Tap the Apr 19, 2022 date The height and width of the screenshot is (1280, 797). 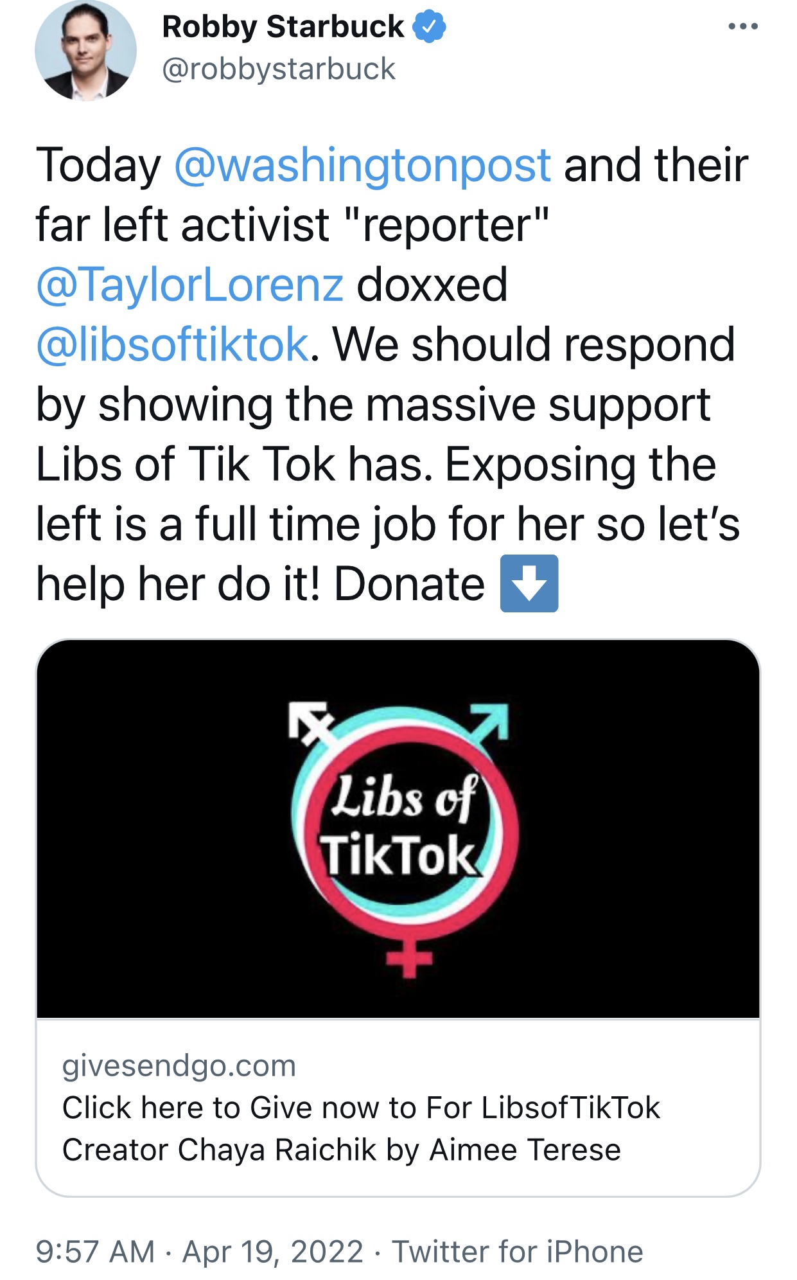(273, 1251)
